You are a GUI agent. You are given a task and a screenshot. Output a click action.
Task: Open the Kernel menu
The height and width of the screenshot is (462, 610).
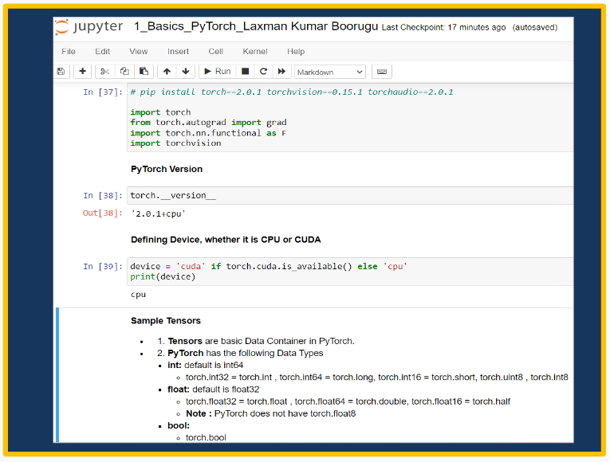pyautogui.click(x=255, y=51)
